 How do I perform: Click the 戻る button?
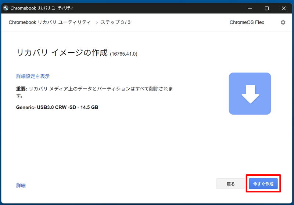(x=231, y=184)
